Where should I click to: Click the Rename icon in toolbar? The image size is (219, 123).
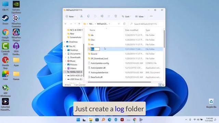[x=102, y=16]
